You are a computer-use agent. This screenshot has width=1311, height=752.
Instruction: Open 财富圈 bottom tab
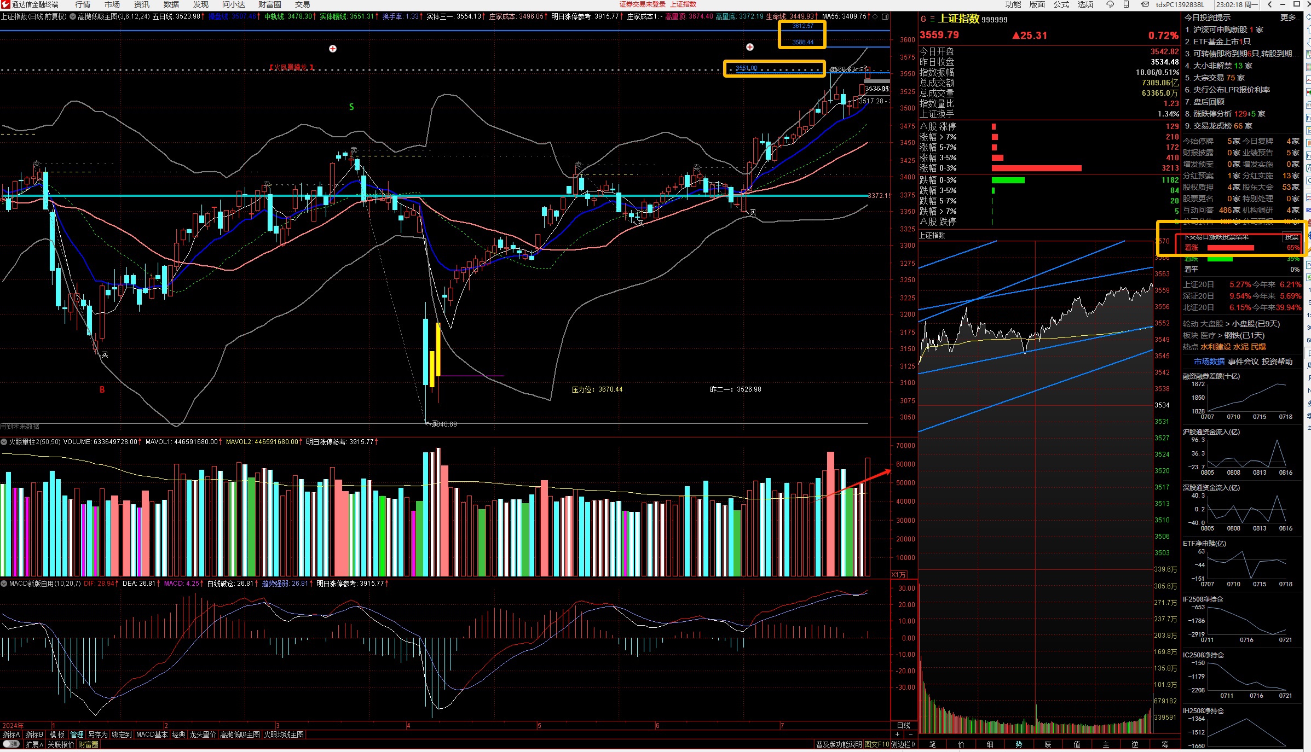point(88,744)
